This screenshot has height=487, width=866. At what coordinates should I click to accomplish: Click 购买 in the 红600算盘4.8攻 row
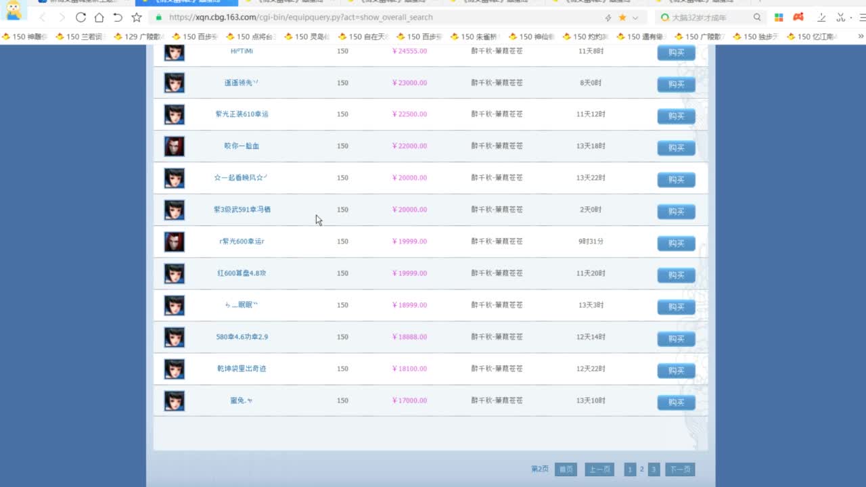676,275
